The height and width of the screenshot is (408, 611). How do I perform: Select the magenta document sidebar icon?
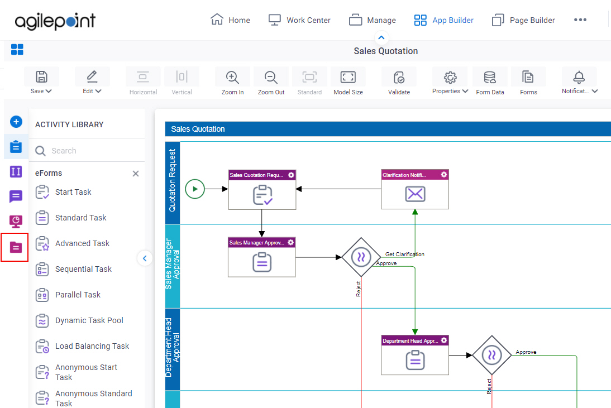pyautogui.click(x=16, y=247)
